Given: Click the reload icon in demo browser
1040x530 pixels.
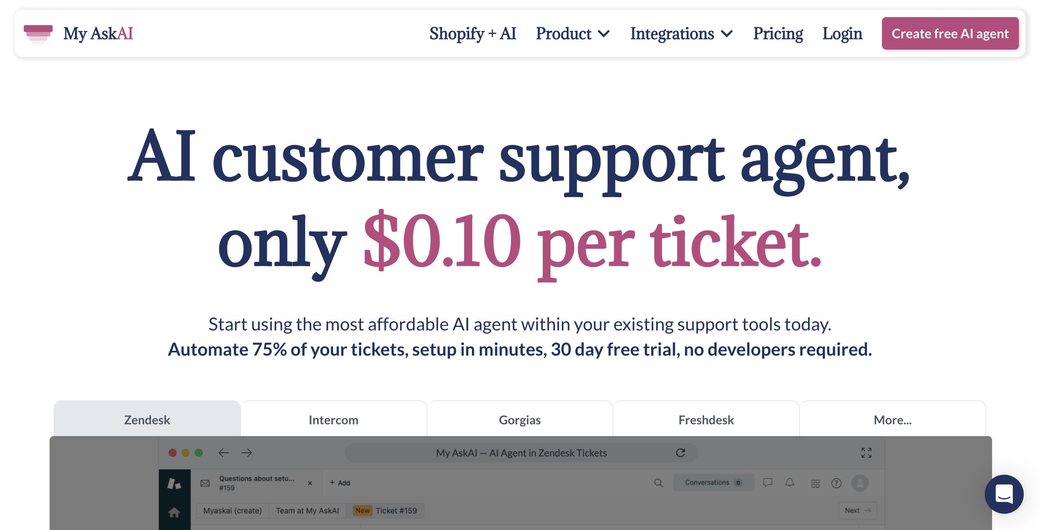Looking at the screenshot, I should tap(680, 453).
